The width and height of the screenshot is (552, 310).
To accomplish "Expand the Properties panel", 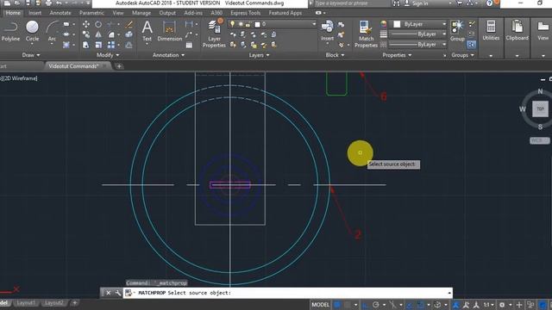I will [397, 55].
